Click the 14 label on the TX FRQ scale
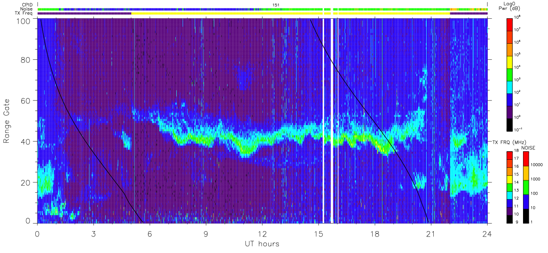This screenshot has height=253, width=548. (516, 182)
